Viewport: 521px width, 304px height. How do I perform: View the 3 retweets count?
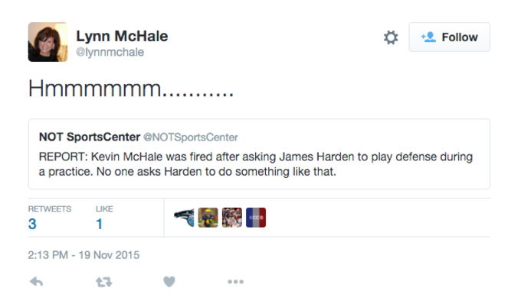[32, 224]
